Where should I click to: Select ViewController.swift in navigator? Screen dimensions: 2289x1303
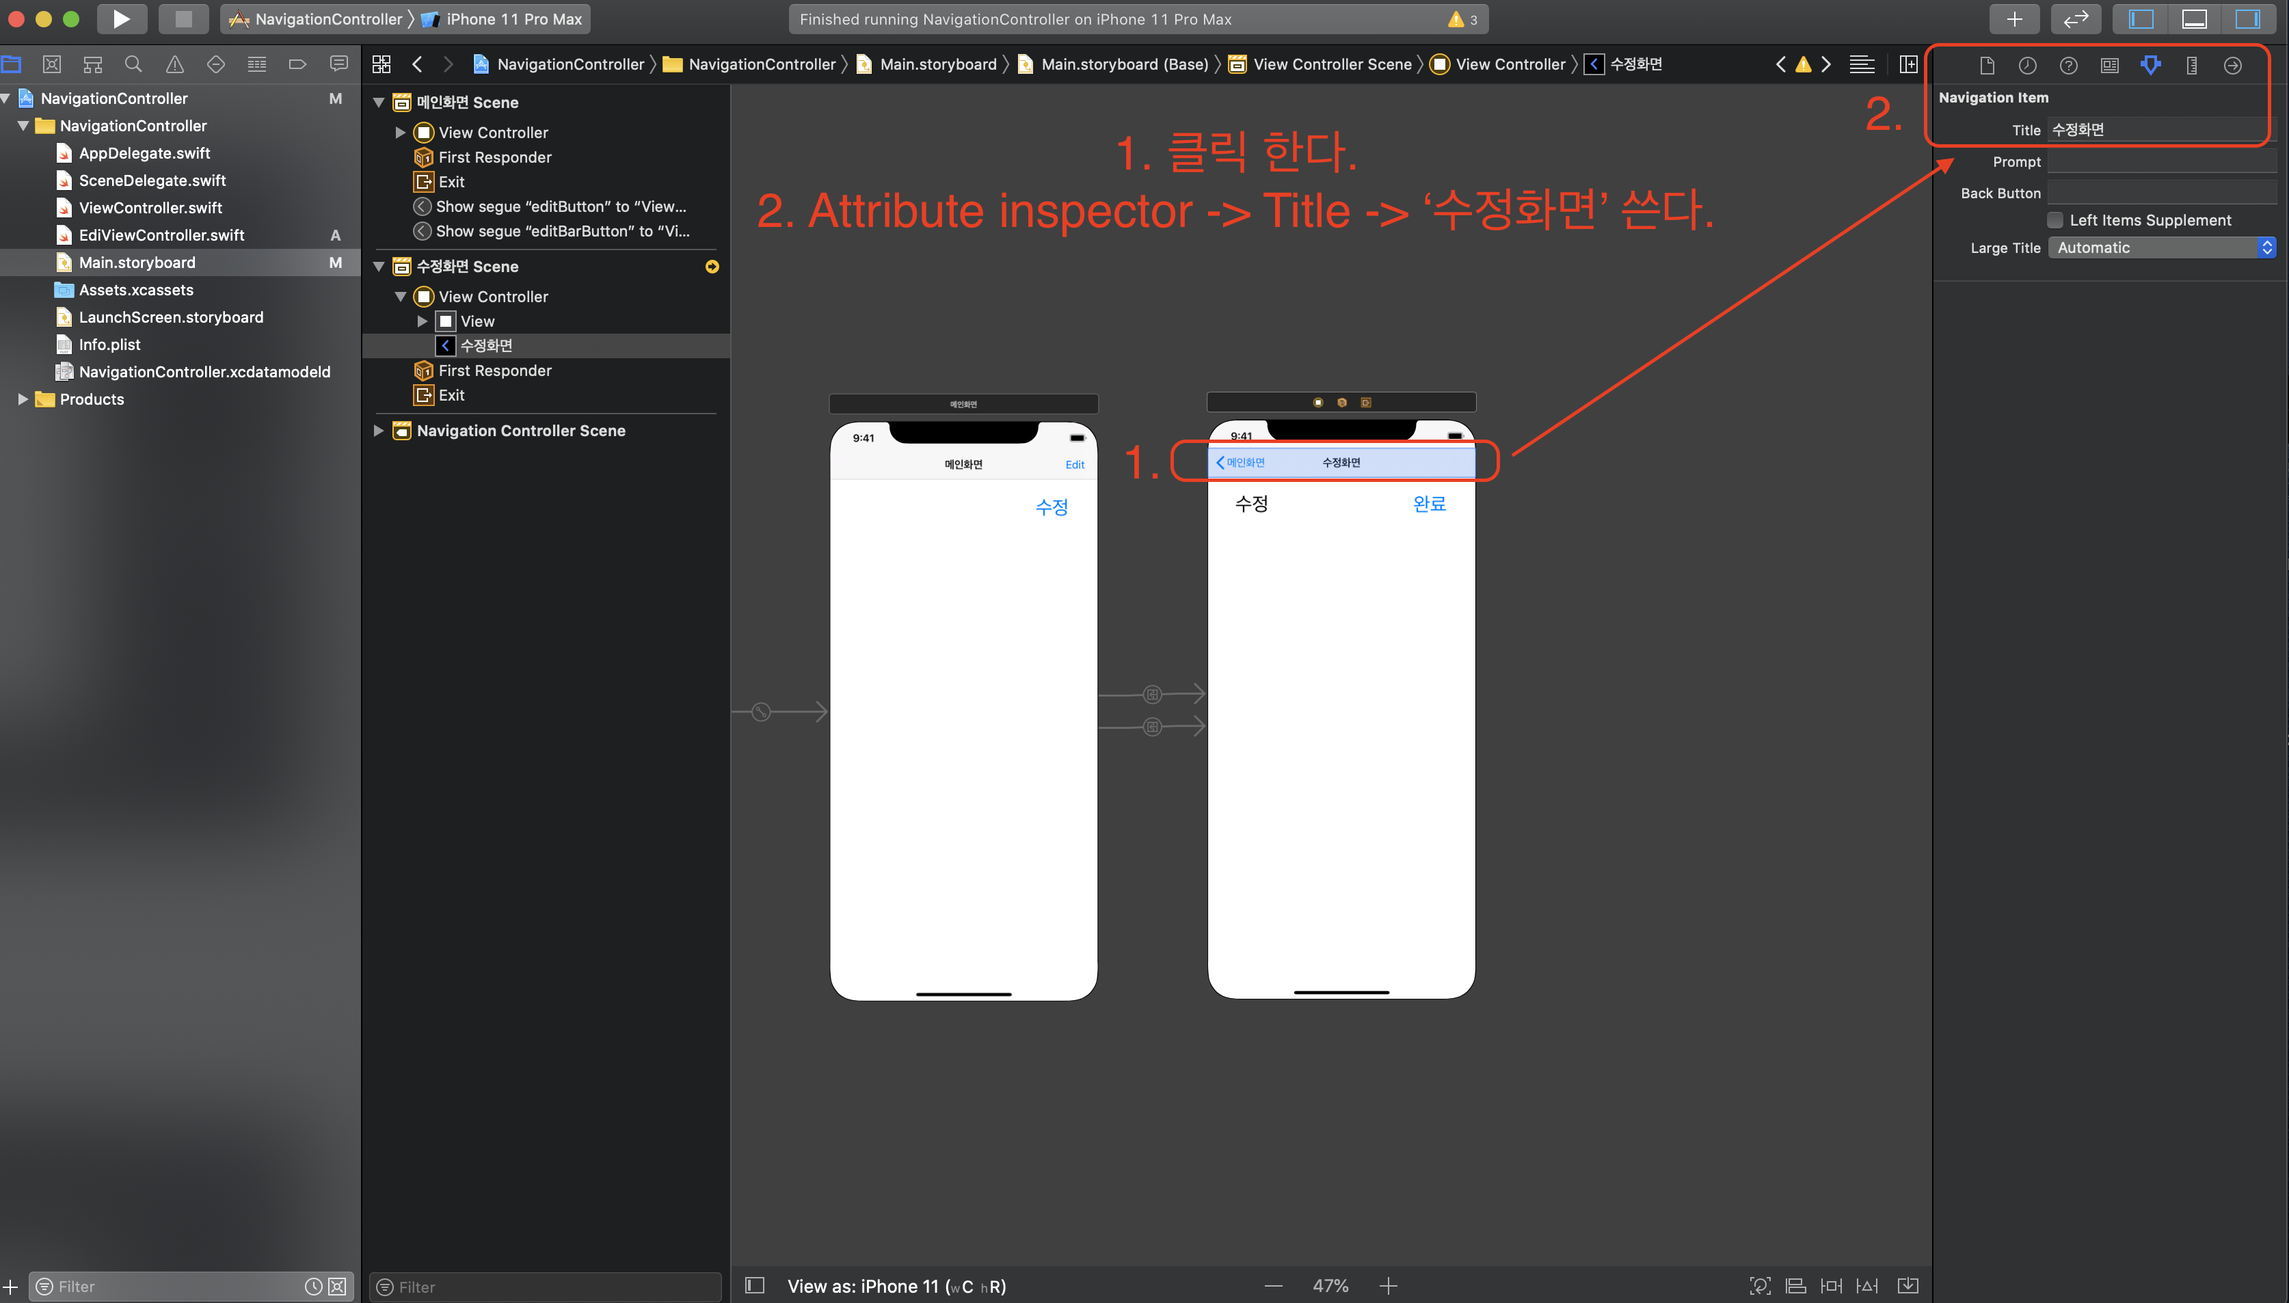(x=150, y=208)
